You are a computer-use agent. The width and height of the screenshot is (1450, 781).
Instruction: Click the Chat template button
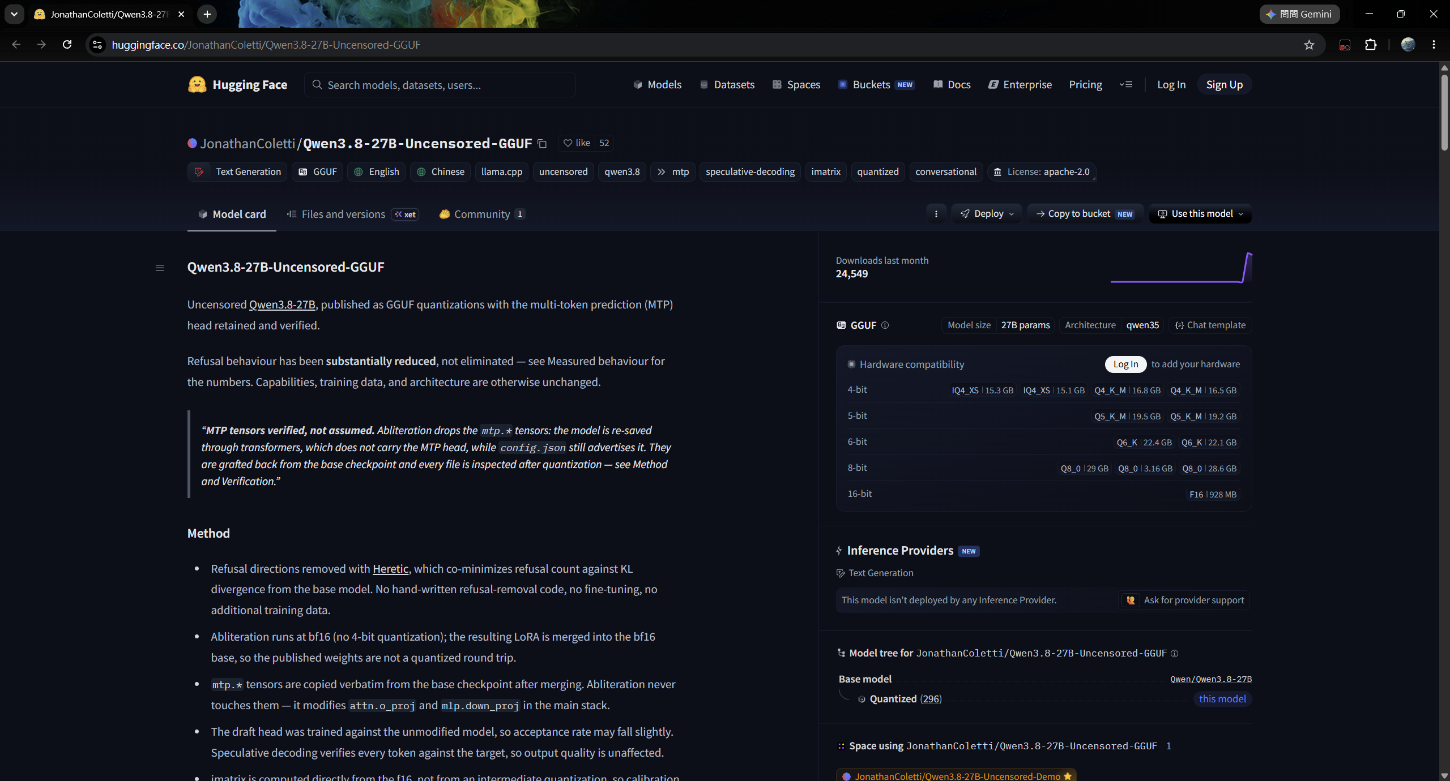1210,325
